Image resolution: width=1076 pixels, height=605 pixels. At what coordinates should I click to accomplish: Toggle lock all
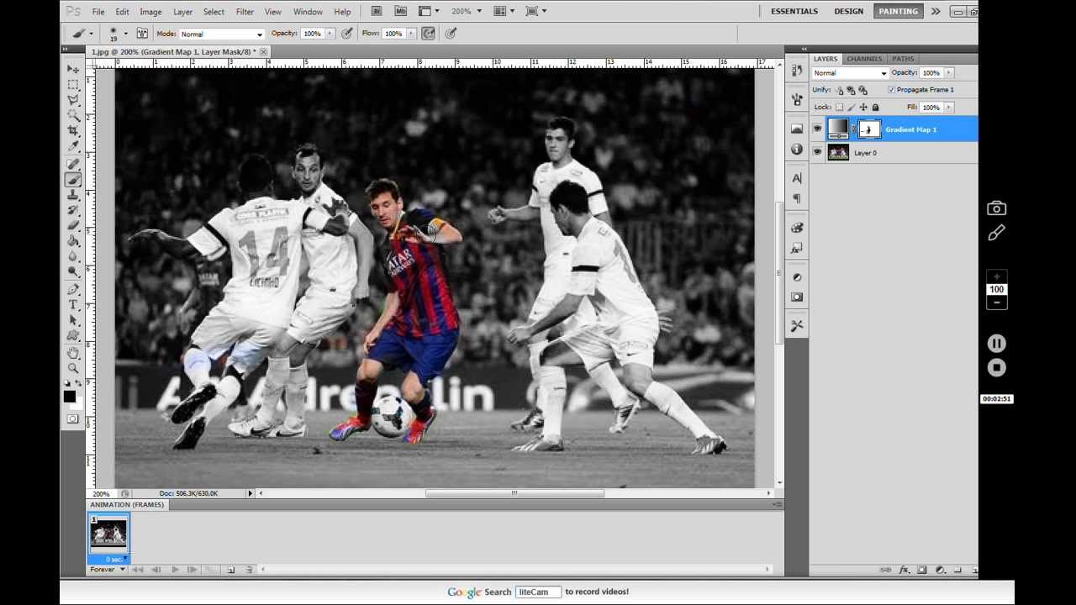coord(875,108)
